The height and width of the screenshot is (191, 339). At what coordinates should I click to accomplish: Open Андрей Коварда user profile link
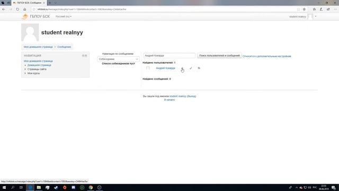pos(165,68)
